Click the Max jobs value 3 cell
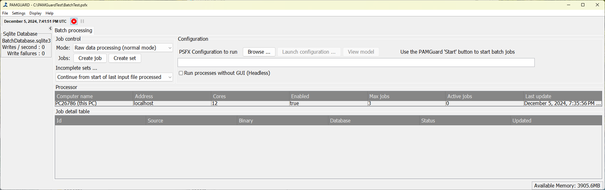The image size is (605, 190). pyautogui.click(x=406, y=103)
